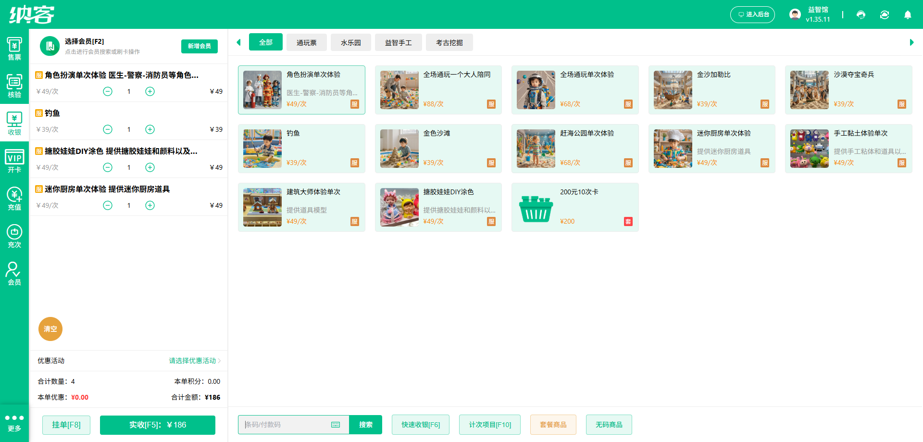Decrease quantity of 搪胶娃娃DIY涂色 in cart
Viewport: 923px width, 442px height.
pyautogui.click(x=108, y=167)
